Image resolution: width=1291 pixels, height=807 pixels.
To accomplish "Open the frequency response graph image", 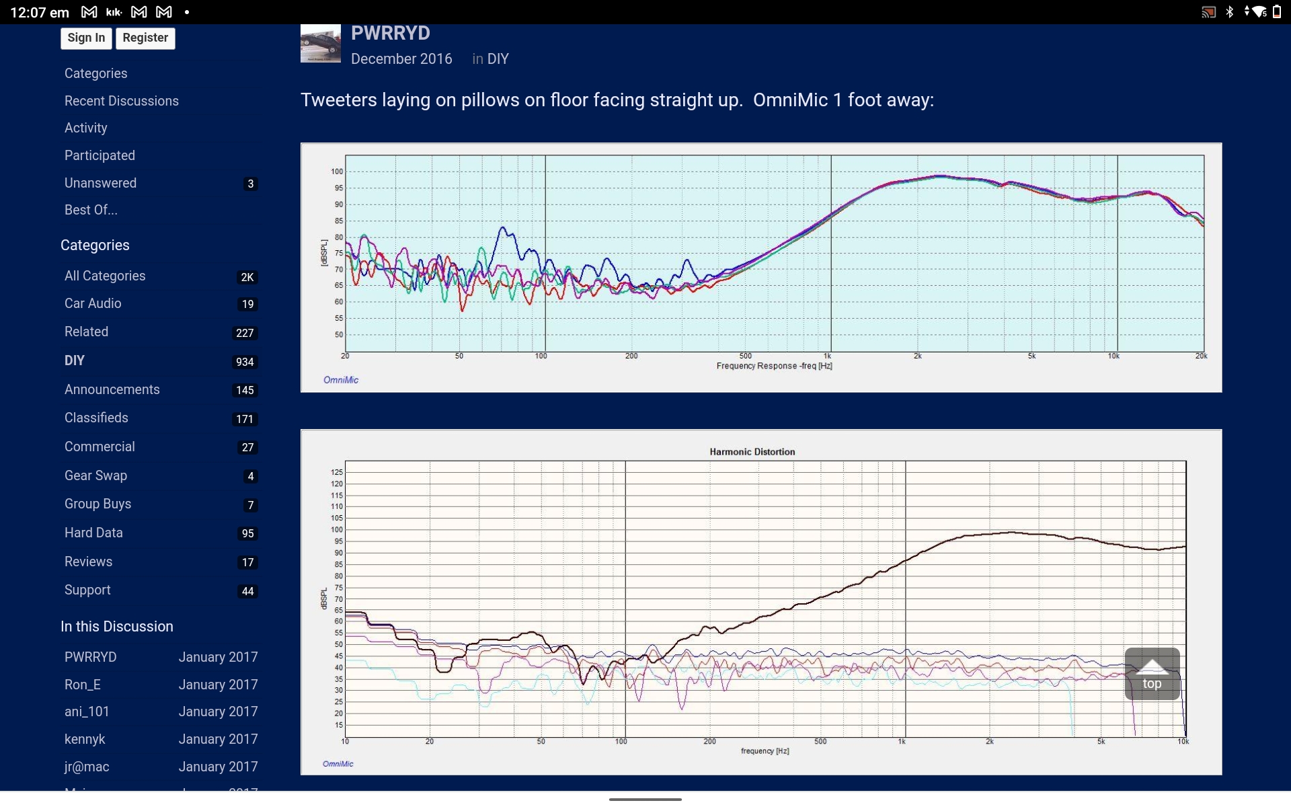I will [760, 267].
